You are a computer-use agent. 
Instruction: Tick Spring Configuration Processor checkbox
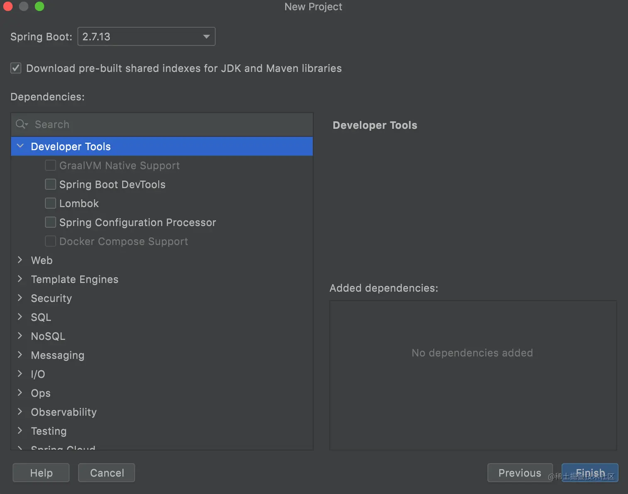click(50, 222)
